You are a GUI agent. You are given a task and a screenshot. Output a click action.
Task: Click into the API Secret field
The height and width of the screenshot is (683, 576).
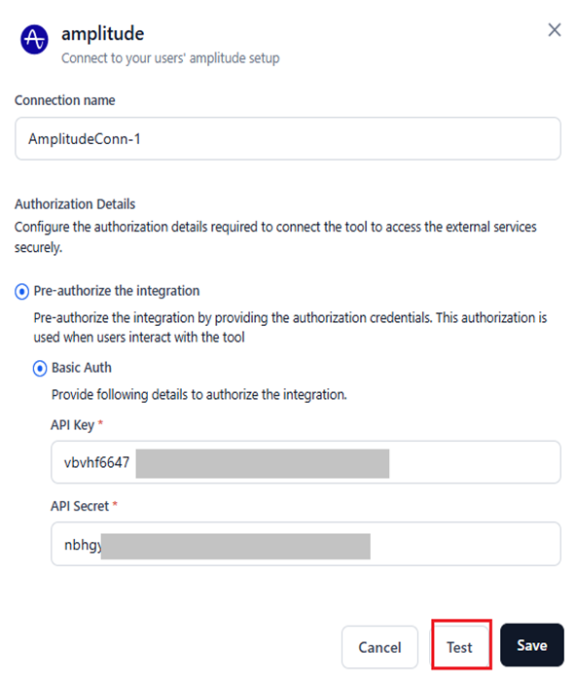pos(306,544)
